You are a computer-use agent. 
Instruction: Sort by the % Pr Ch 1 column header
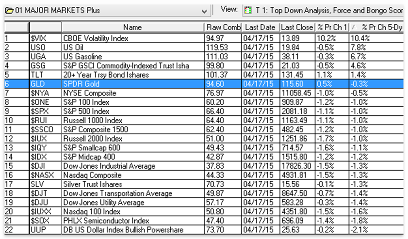pos(332,27)
